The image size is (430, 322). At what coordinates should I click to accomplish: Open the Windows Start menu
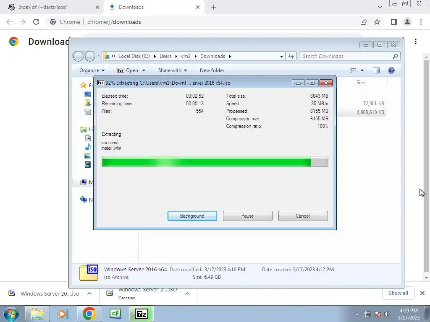click(x=11, y=314)
